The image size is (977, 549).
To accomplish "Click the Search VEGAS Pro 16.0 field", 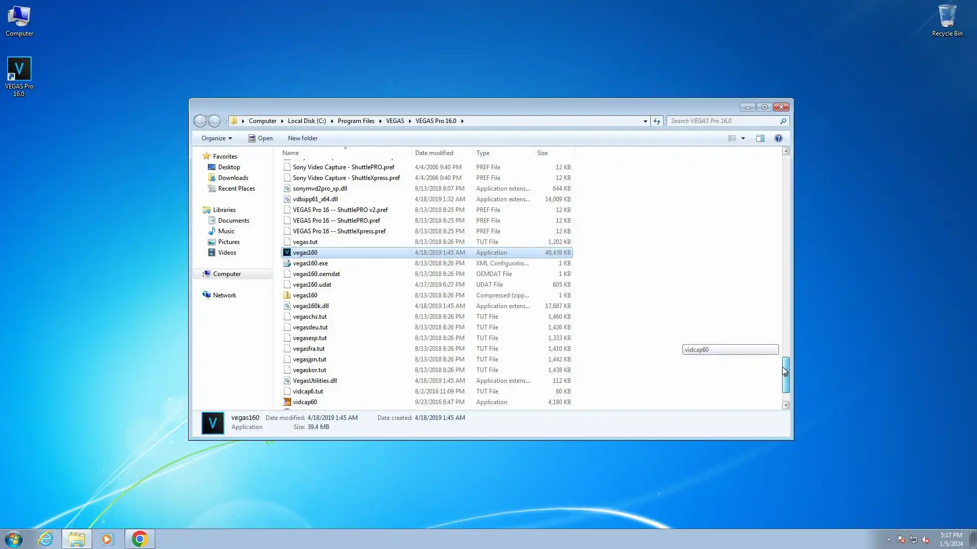I will pos(723,121).
